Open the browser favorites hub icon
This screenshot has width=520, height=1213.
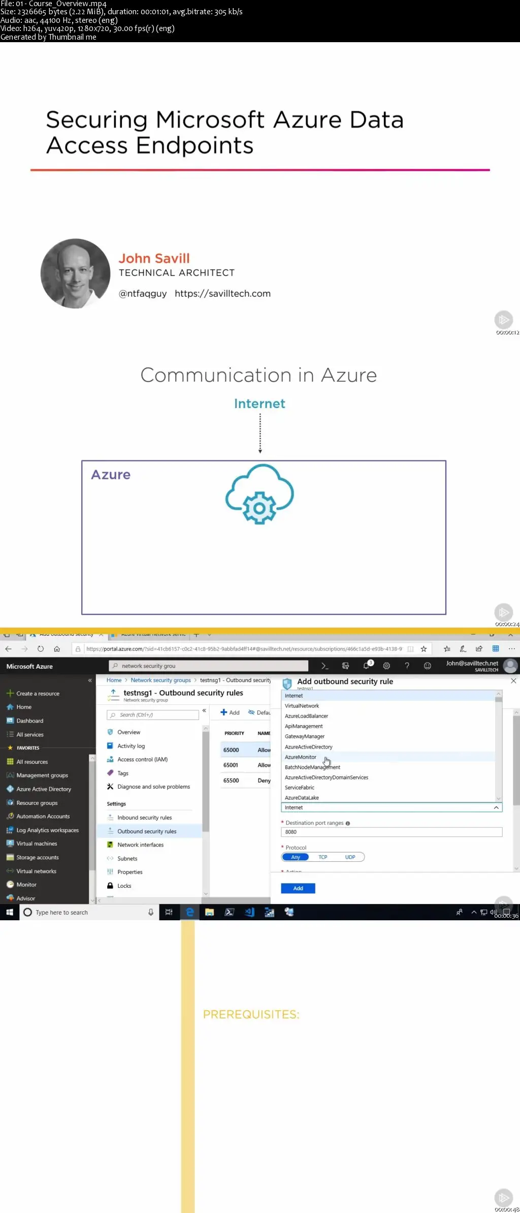[x=447, y=648]
